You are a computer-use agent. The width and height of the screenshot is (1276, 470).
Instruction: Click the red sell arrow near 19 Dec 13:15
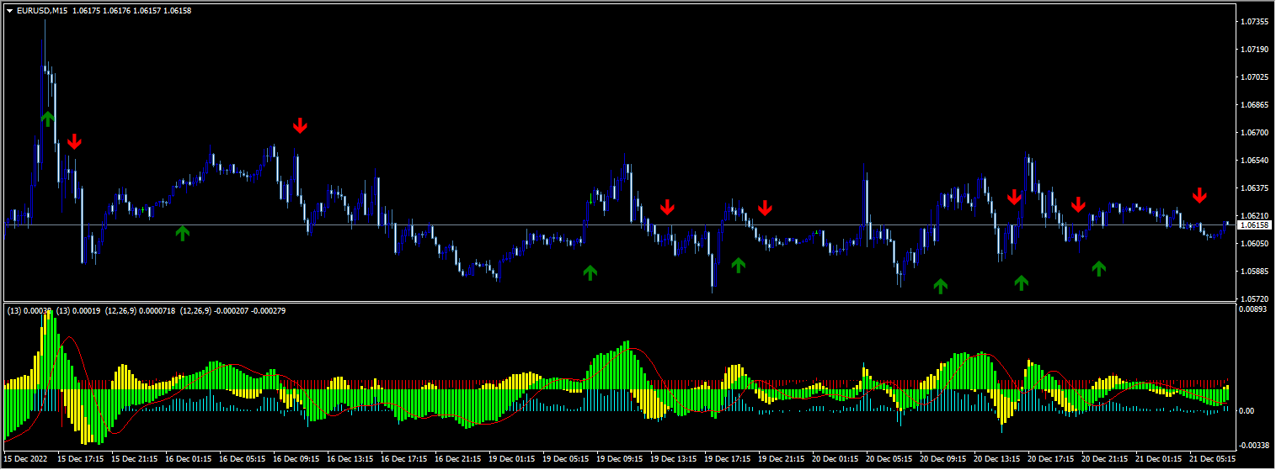point(667,207)
